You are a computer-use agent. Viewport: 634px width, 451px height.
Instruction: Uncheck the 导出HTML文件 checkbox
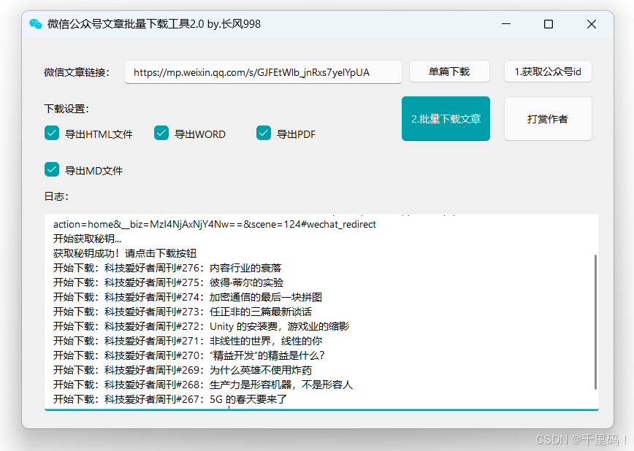[x=51, y=134]
